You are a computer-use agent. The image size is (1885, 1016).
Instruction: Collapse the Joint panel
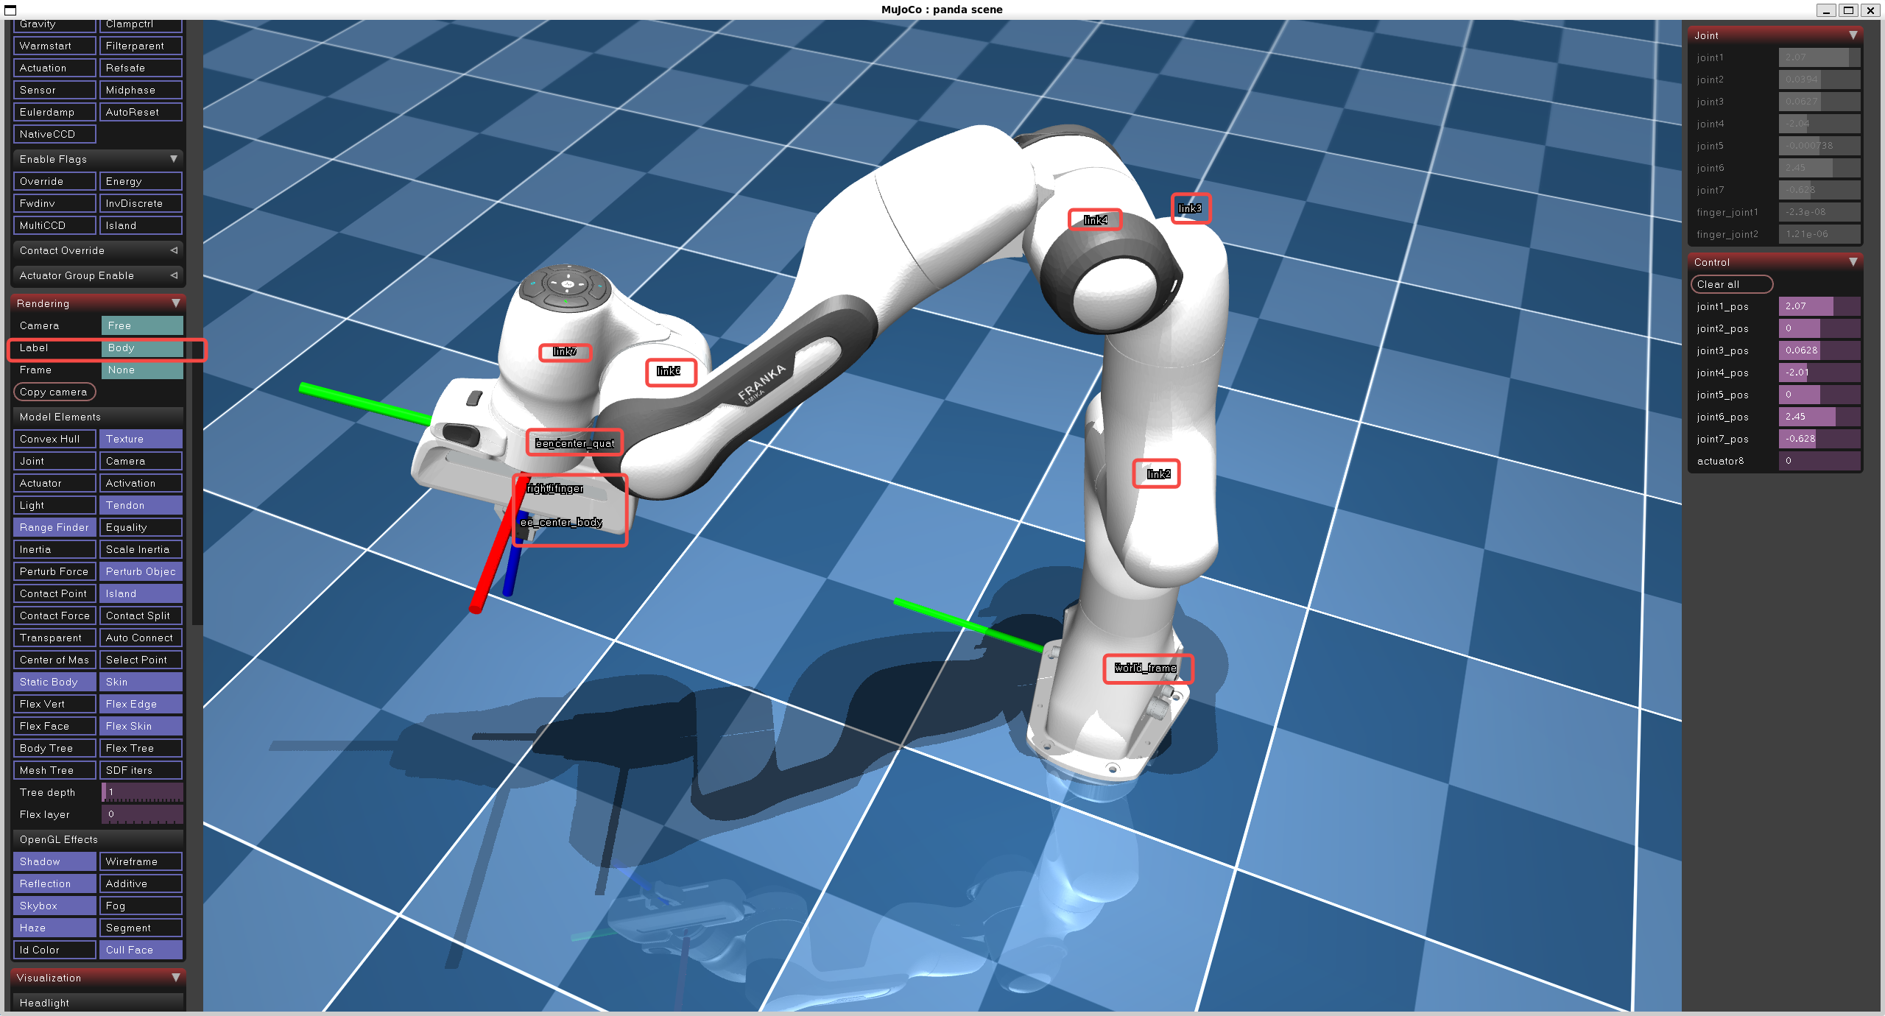click(x=1853, y=35)
